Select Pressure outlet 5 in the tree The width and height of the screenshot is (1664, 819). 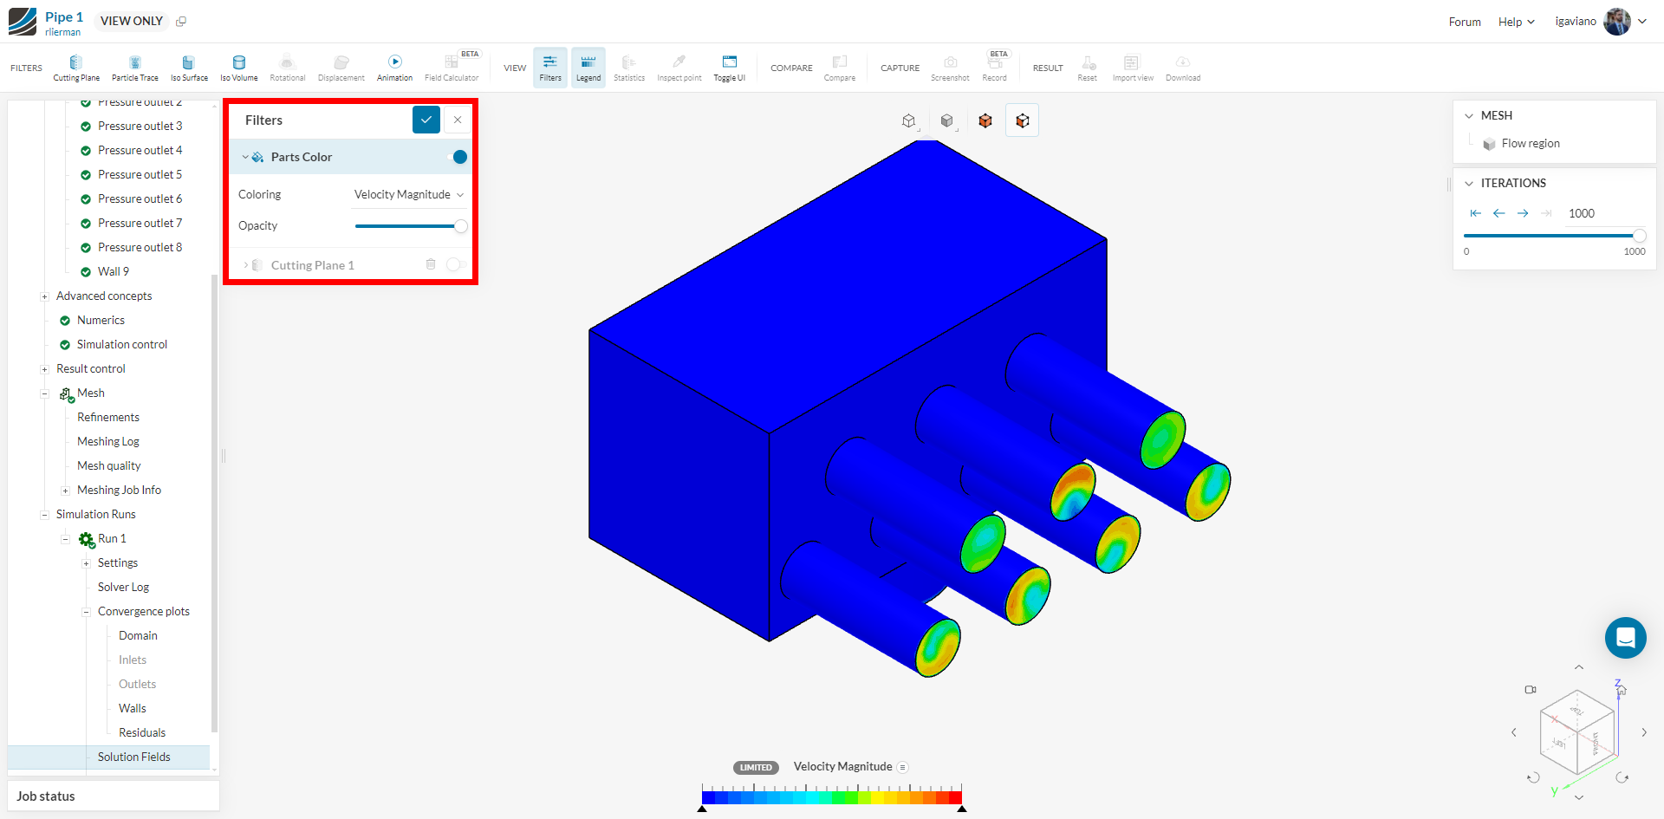pos(140,174)
